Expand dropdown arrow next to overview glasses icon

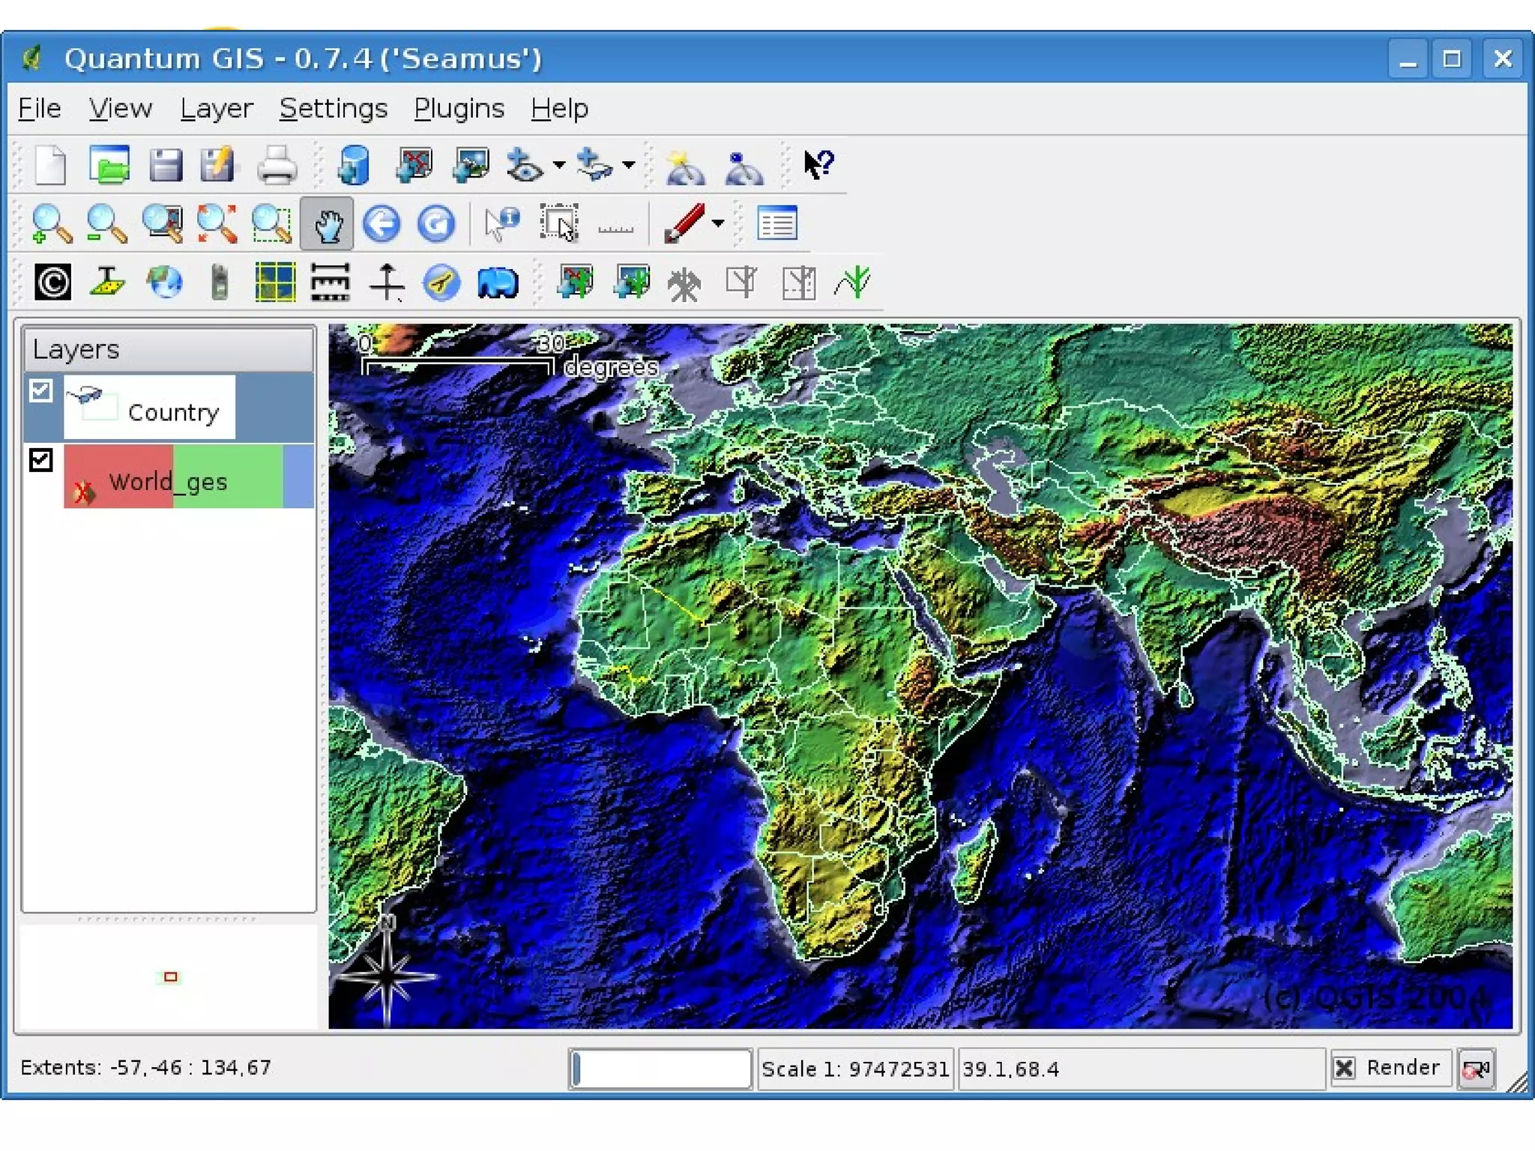[629, 165]
